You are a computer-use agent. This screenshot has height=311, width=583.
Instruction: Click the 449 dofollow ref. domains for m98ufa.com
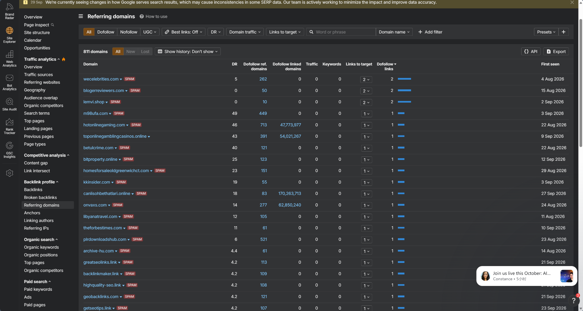click(x=263, y=113)
